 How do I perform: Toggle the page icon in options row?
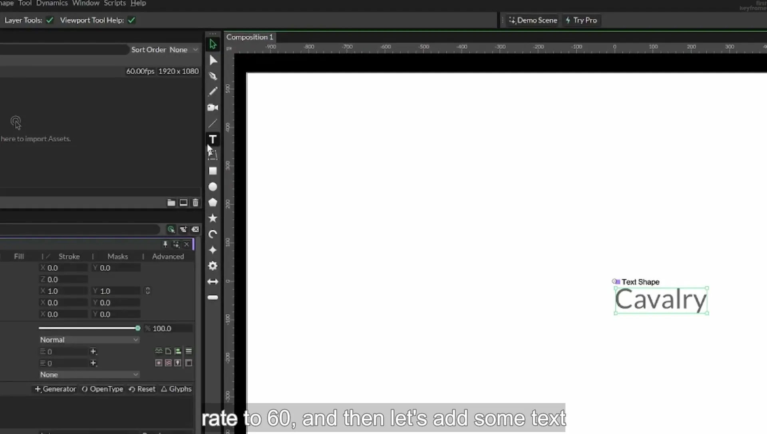pyautogui.click(x=168, y=351)
